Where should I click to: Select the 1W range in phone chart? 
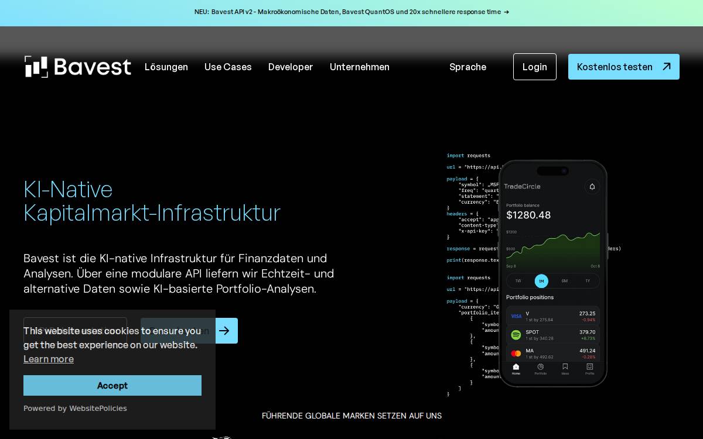[x=518, y=281]
